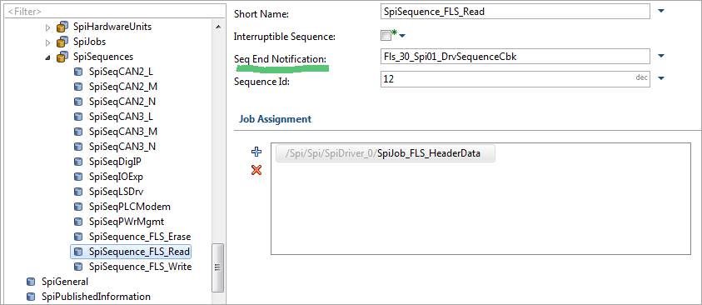The width and height of the screenshot is (702, 305).
Task: Click the SpiSeqCAN2_L item icon
Action: 78,72
